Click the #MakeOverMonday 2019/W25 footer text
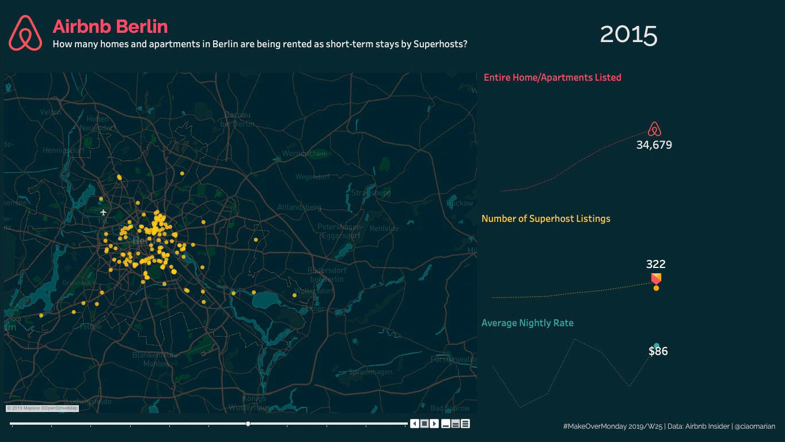The image size is (785, 442). tap(613, 426)
